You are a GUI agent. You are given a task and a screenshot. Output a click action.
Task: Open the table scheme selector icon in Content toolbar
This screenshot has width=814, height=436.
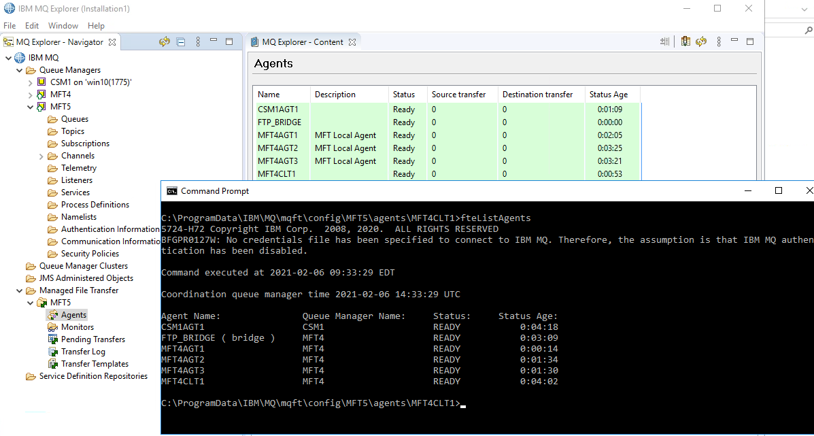(x=685, y=41)
